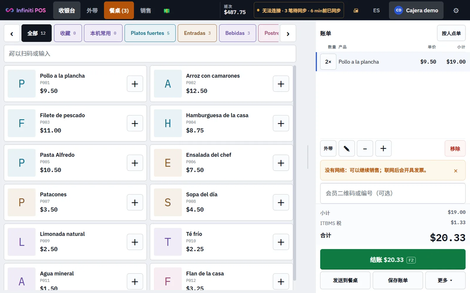Show the 收藏 favorites category
The width and height of the screenshot is (470, 293).
(x=68, y=33)
